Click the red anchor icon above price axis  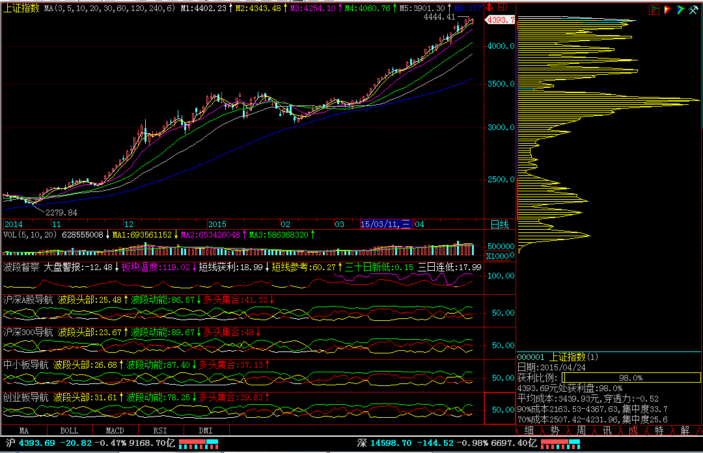(x=489, y=8)
